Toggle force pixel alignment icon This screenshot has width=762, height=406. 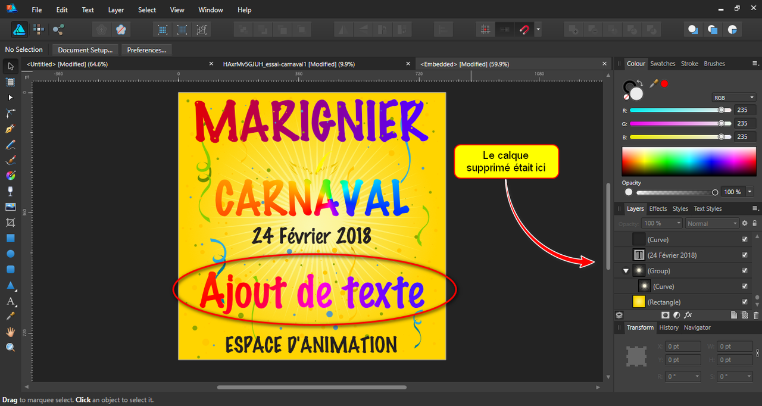486,29
